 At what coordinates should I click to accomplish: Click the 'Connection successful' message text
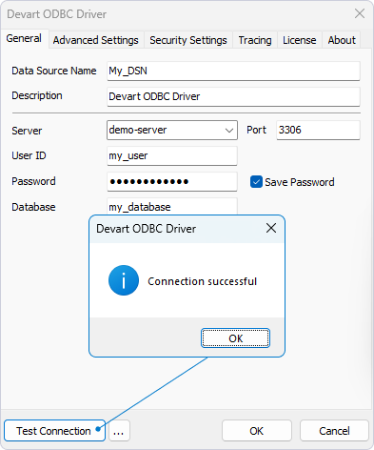[203, 281]
